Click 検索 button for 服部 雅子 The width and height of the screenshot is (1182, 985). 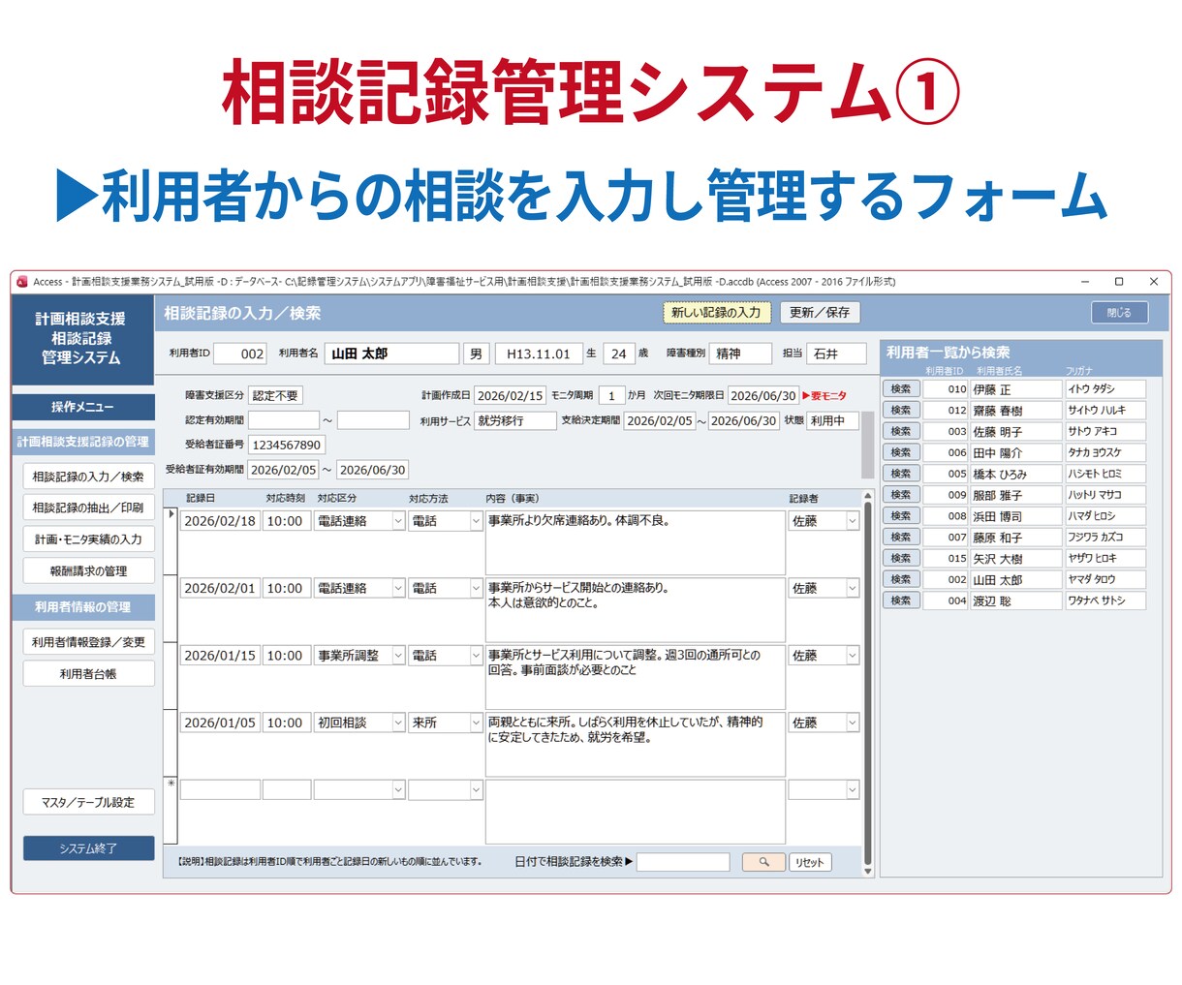coord(901,495)
